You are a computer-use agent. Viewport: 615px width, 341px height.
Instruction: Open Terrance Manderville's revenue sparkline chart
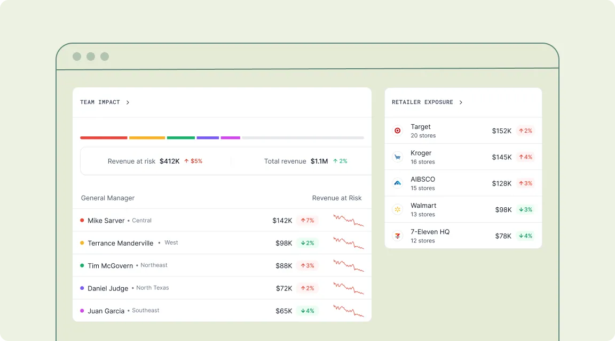349,243
